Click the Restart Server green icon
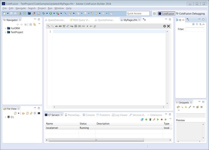The width and height of the screenshot is (209, 150). click(165, 119)
